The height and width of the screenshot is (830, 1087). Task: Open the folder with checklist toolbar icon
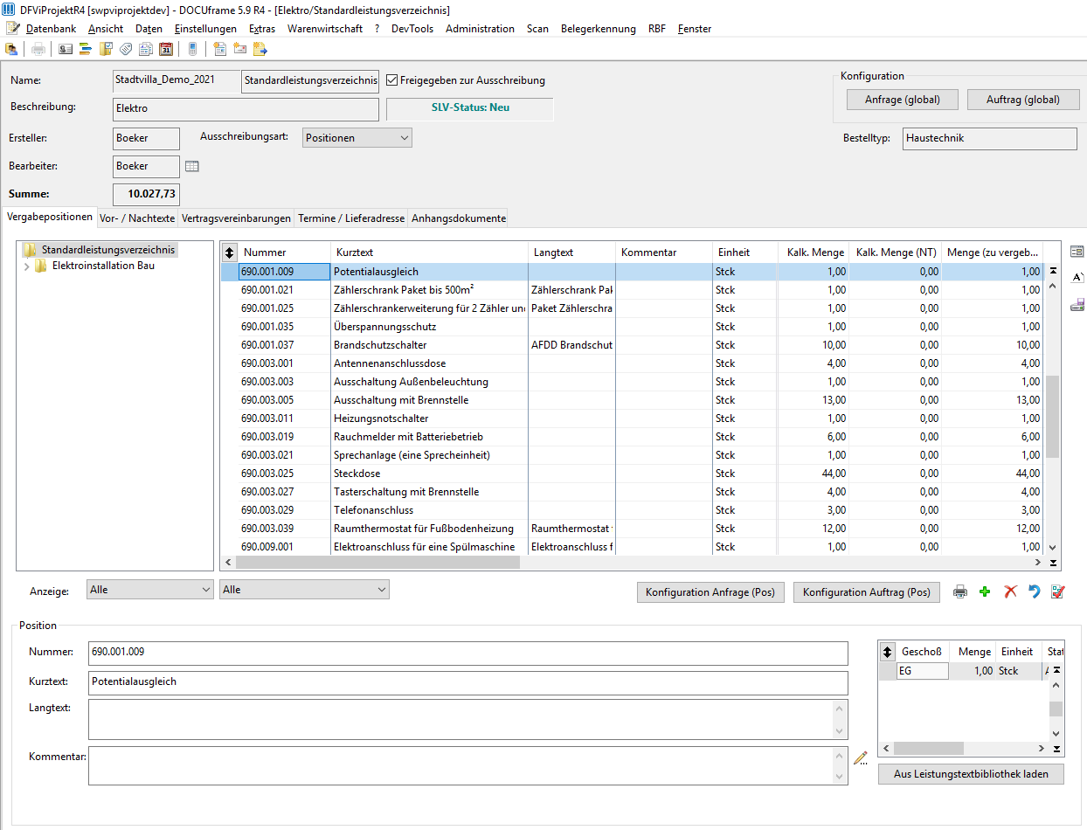tap(106, 49)
